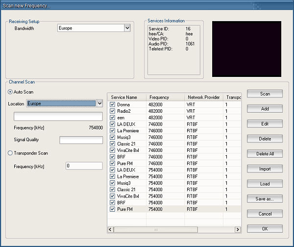The width and height of the screenshot is (294, 247).
Task: Click Save as... button
Action: point(265,199)
